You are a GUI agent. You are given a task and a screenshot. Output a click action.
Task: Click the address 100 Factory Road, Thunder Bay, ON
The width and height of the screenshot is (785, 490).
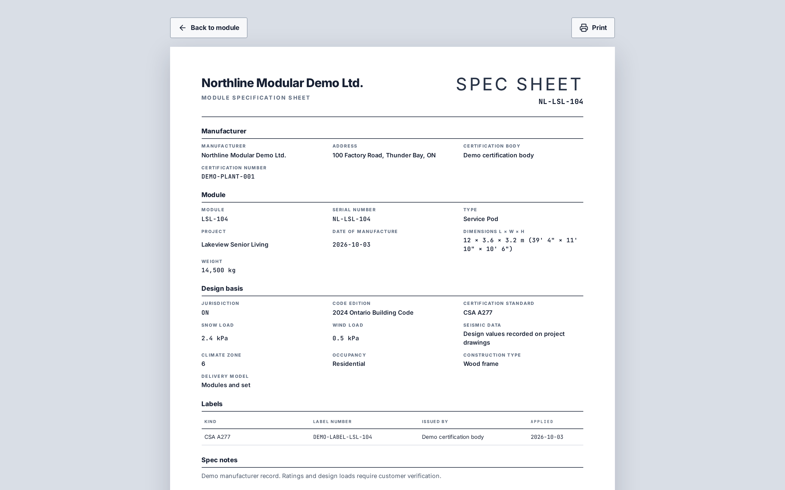pos(384,155)
